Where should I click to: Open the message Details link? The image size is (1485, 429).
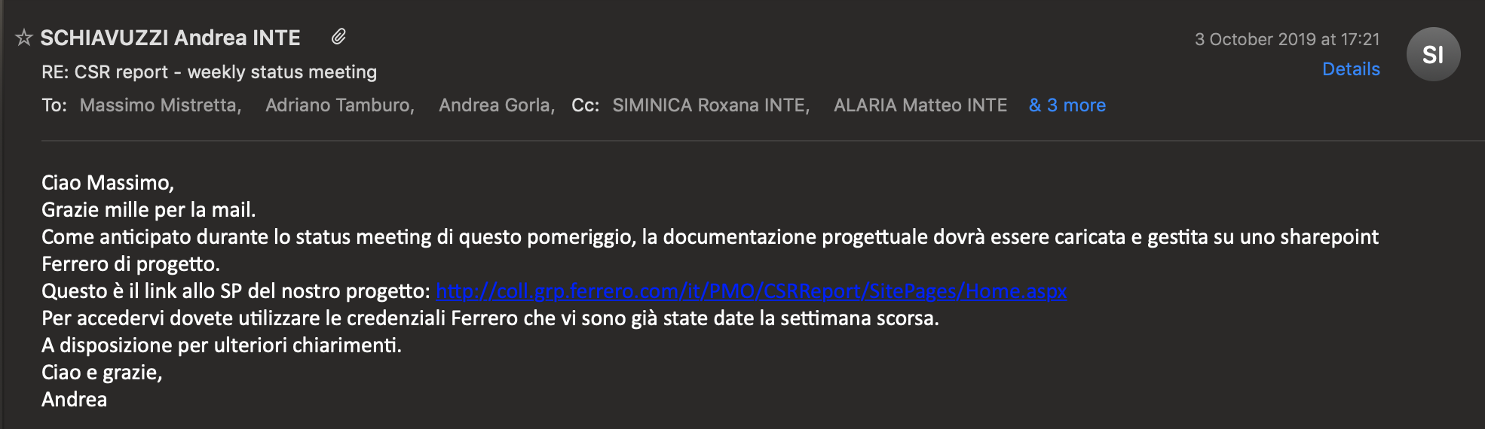1351,69
